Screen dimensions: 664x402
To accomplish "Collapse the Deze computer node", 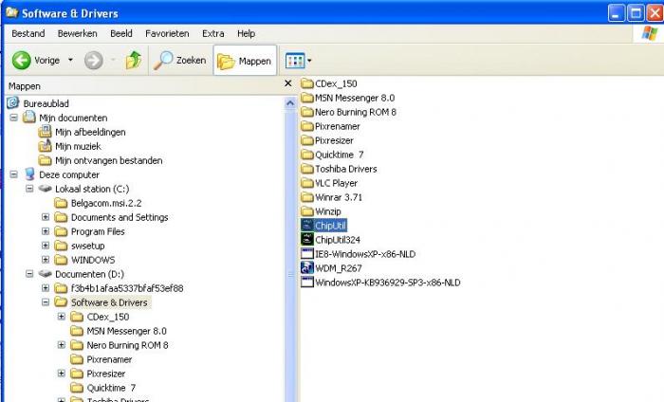I will tap(13, 174).
